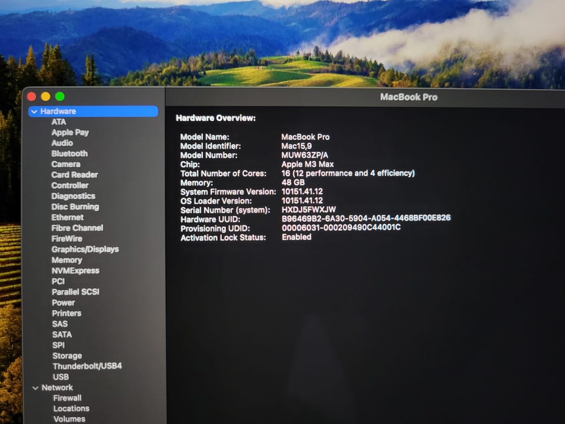Click the Activation Lock Status Enabled value
Viewport: 565px width, 424px height.
297,237
